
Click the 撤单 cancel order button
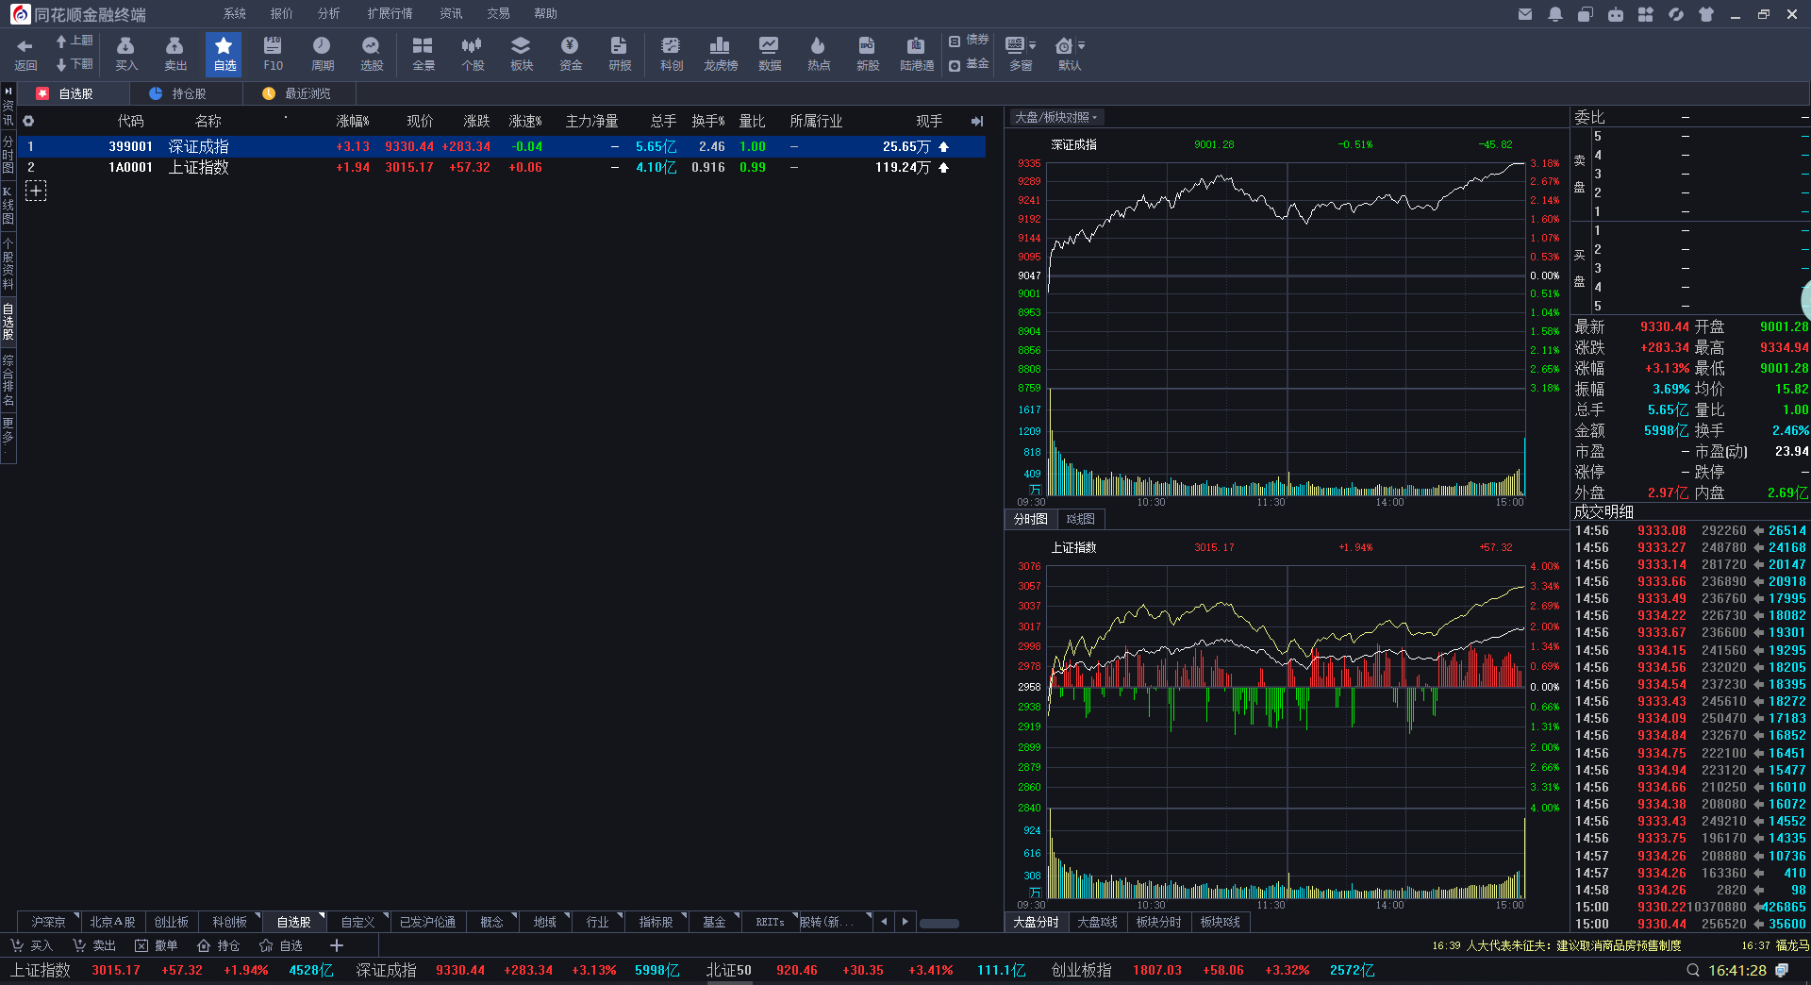(x=157, y=945)
